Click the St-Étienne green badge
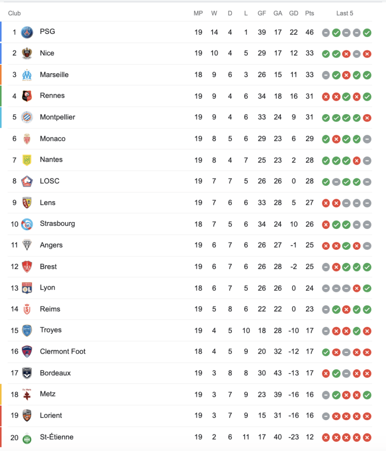386x451 pixels. coord(27,437)
